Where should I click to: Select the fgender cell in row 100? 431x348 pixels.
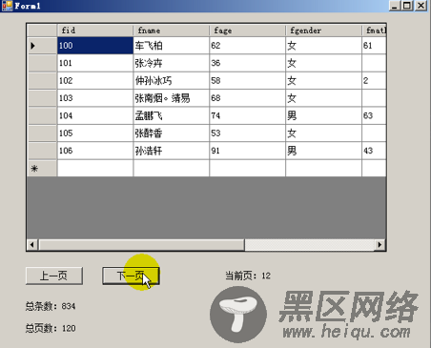pyautogui.click(x=323, y=46)
